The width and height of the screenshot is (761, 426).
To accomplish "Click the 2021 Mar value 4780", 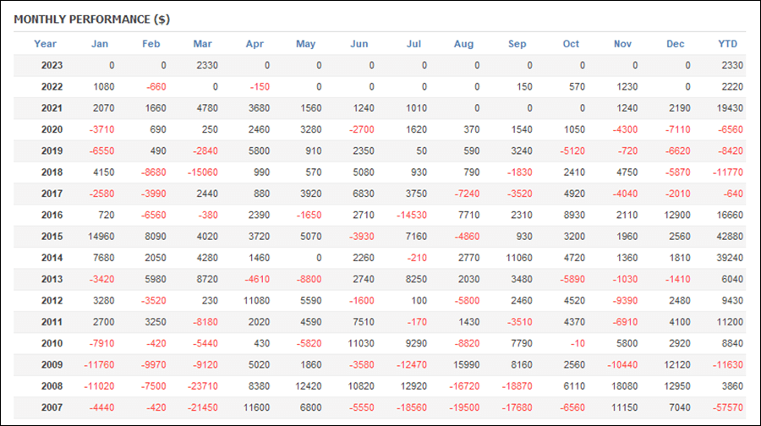I will 207,108.
